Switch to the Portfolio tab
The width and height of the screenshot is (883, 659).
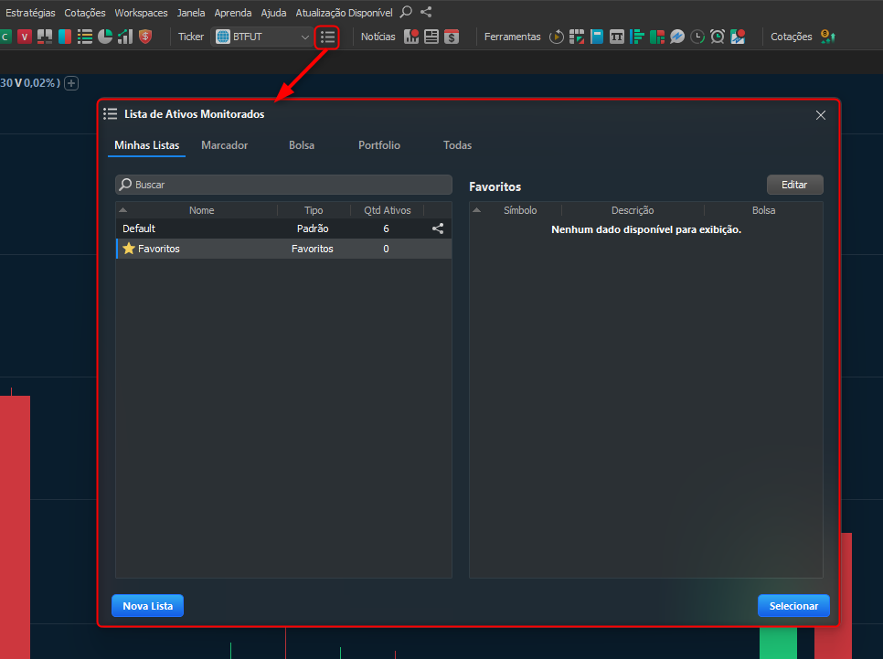tap(379, 145)
